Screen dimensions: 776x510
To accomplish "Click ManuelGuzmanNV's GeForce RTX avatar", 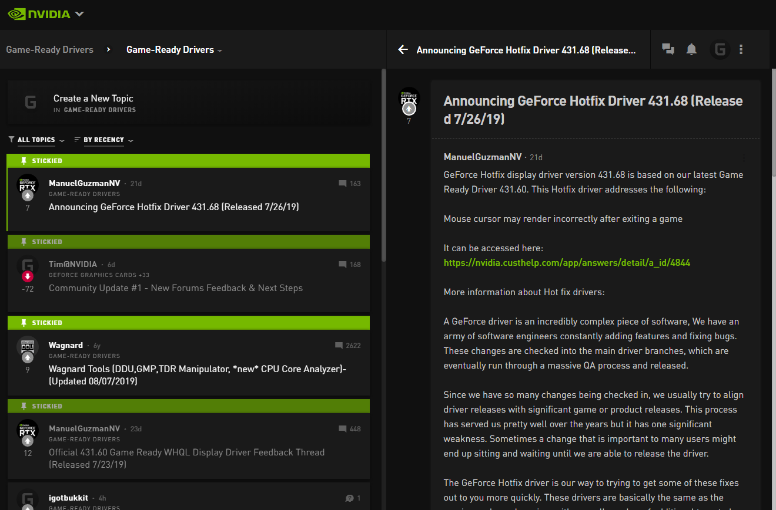I will point(27,183).
